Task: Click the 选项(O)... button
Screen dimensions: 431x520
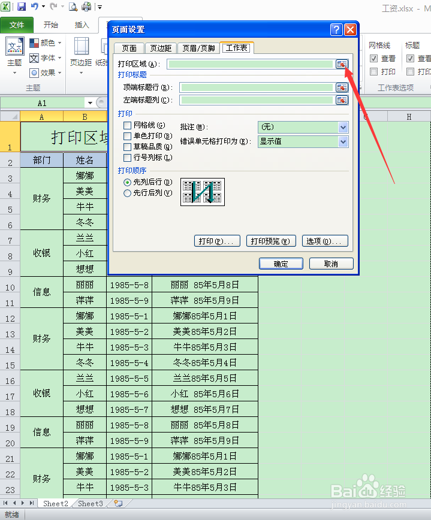Action: 325,241
